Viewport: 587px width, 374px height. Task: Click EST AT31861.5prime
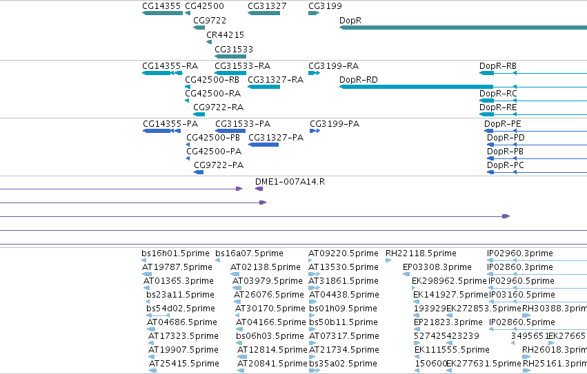(x=314, y=289)
